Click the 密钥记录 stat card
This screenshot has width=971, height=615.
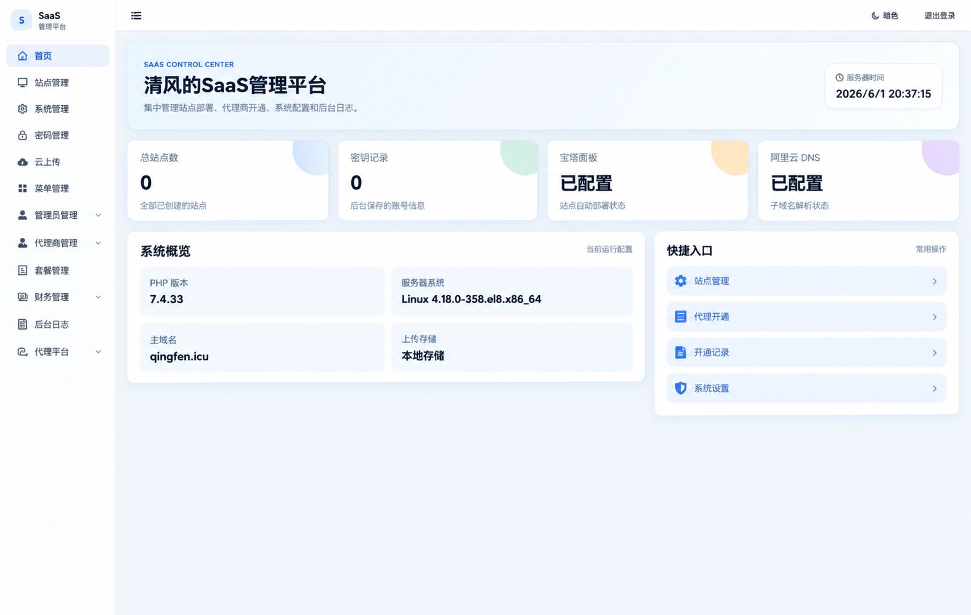tap(438, 181)
